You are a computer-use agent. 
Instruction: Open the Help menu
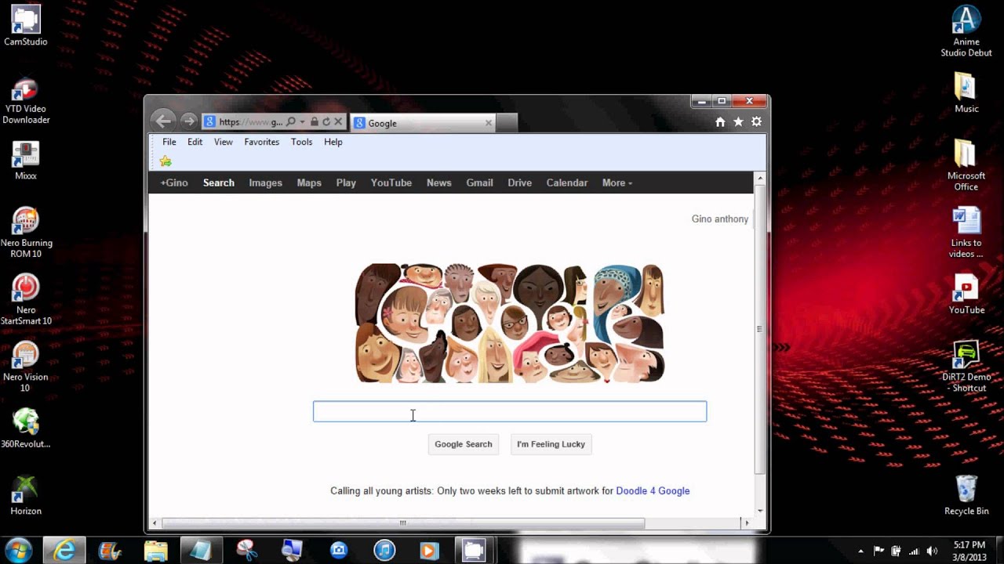pos(333,142)
